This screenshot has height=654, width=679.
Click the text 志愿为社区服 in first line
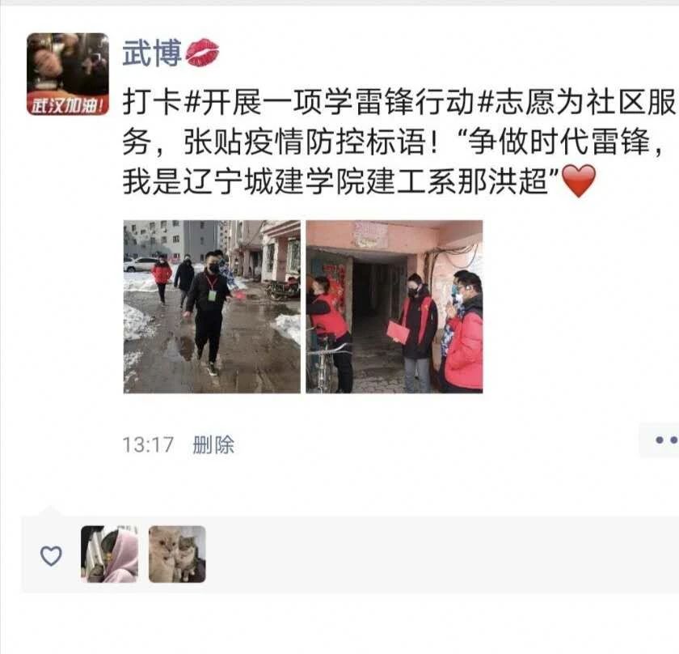585,103
